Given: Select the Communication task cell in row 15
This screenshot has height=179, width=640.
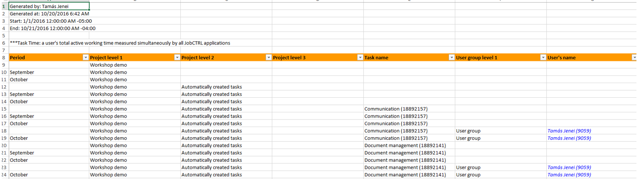Looking at the screenshot, I should pyautogui.click(x=396, y=109).
